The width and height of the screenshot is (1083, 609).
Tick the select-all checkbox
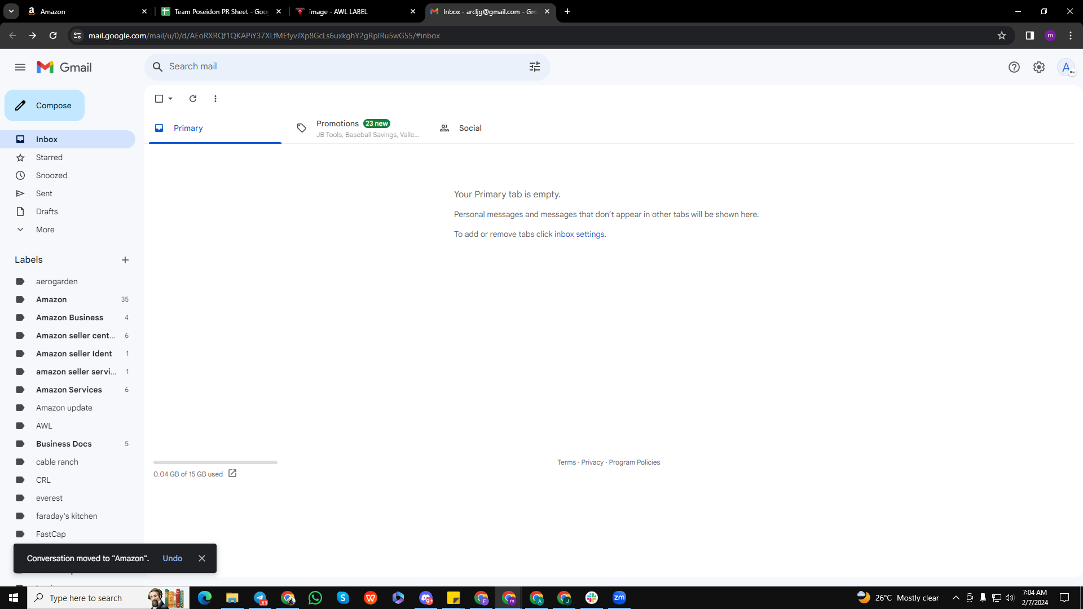(x=159, y=99)
